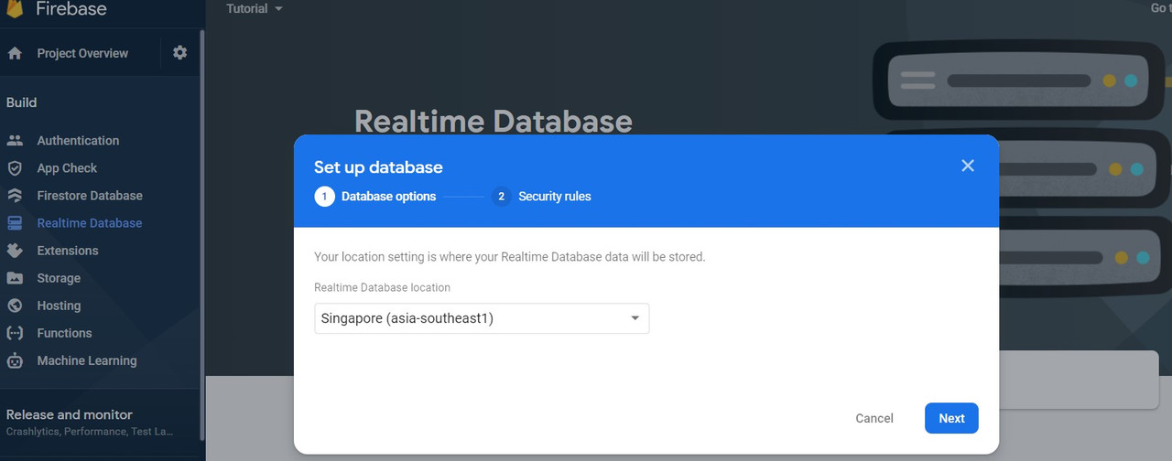Expand the Release and monitor section
The height and width of the screenshot is (461, 1172).
coord(89,422)
